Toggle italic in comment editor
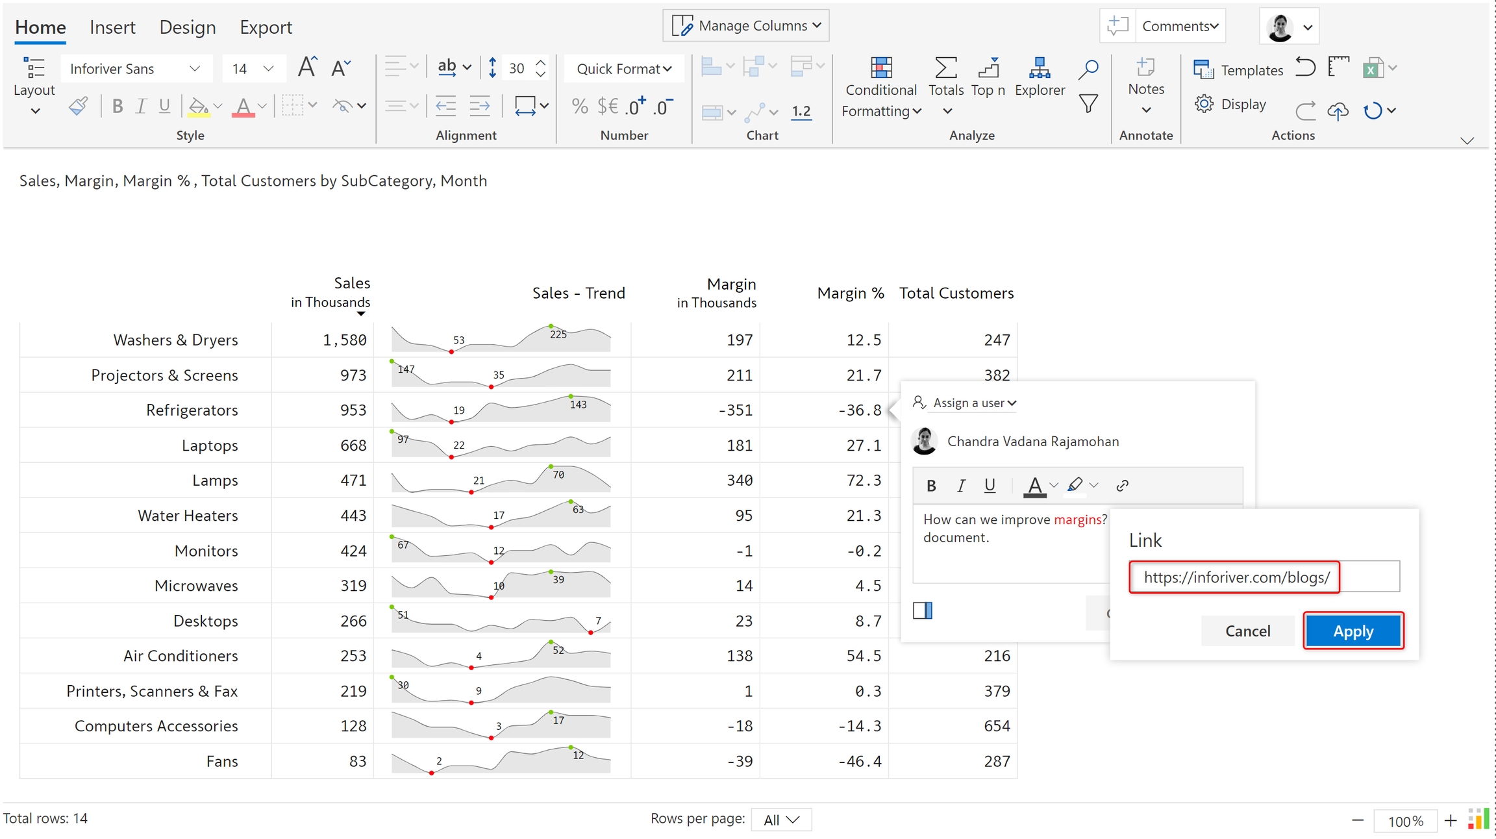The image size is (1496, 839). click(961, 485)
